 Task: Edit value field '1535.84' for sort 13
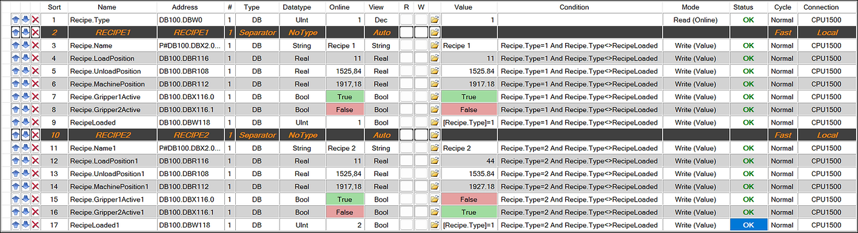pyautogui.click(x=468, y=174)
